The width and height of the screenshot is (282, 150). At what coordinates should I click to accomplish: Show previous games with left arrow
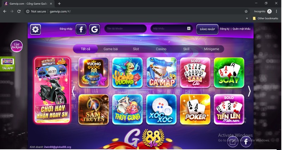coord(73,91)
